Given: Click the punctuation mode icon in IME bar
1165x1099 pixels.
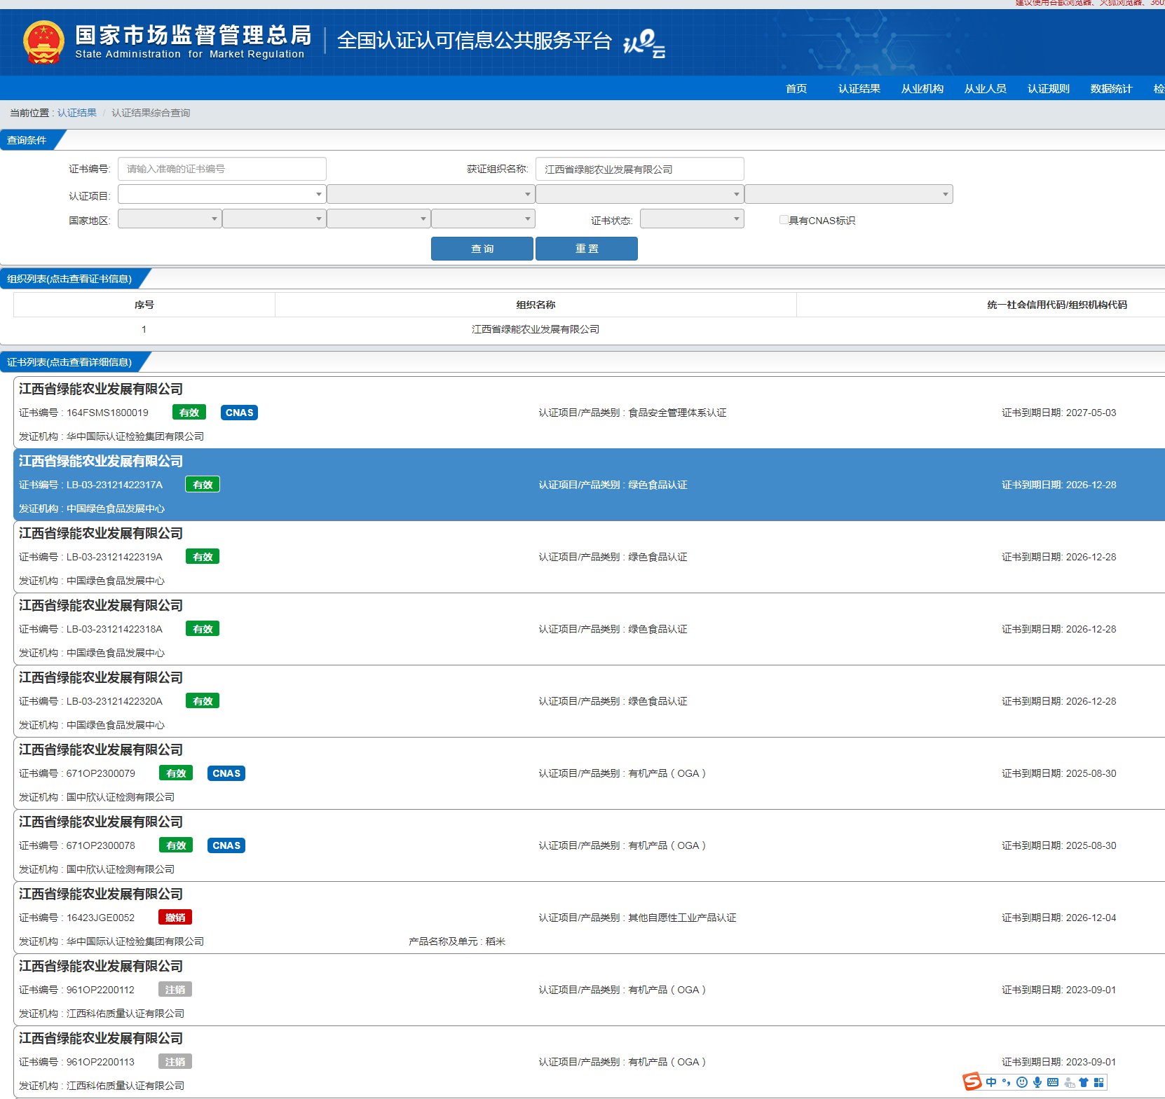Looking at the screenshot, I should 1007,1082.
